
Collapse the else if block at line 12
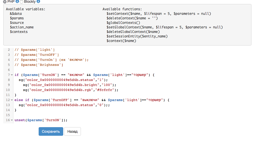pos(12,100)
